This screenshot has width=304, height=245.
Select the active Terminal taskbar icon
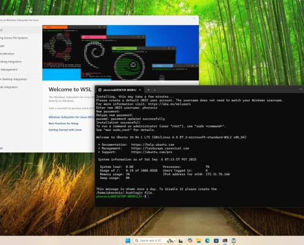[x=225, y=241]
